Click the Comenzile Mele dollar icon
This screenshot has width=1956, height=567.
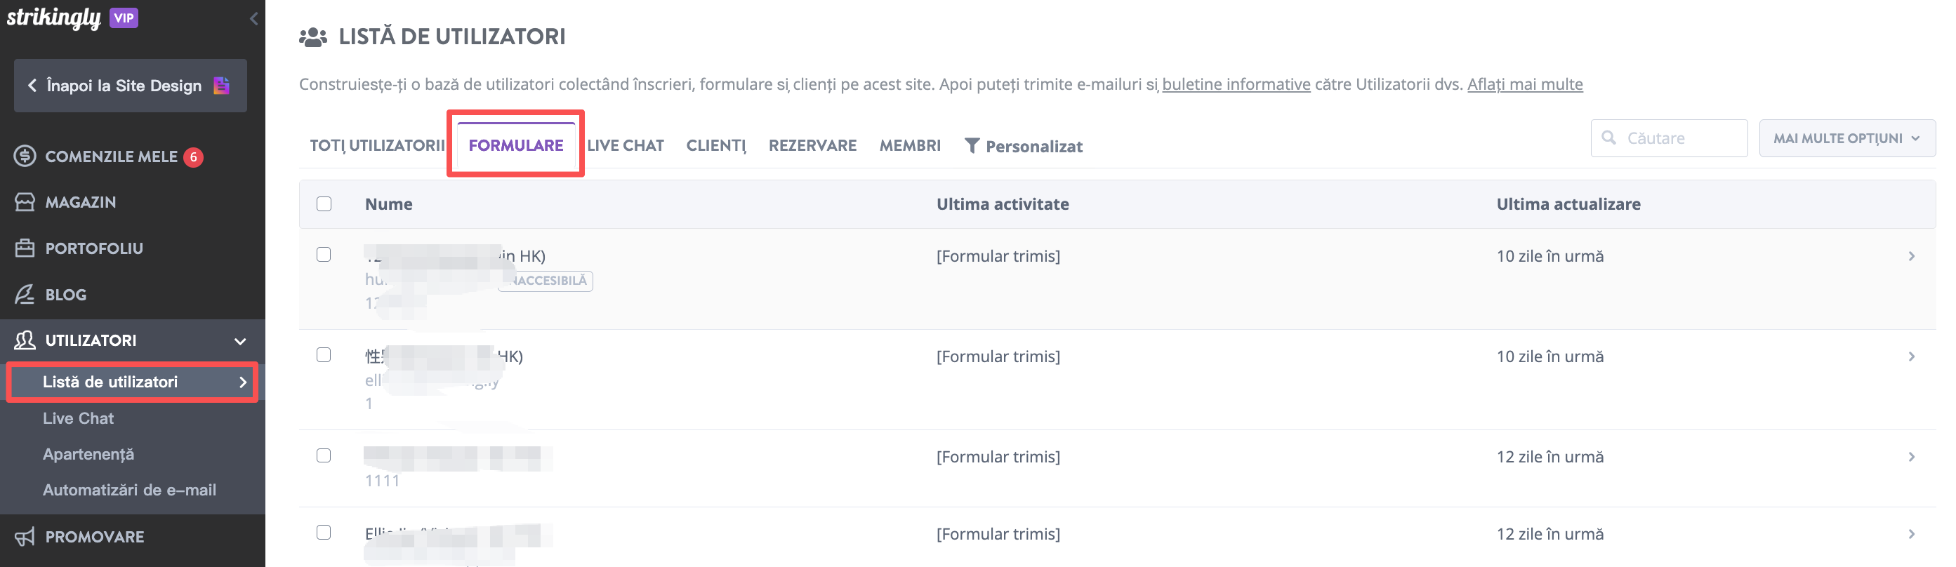coord(25,156)
